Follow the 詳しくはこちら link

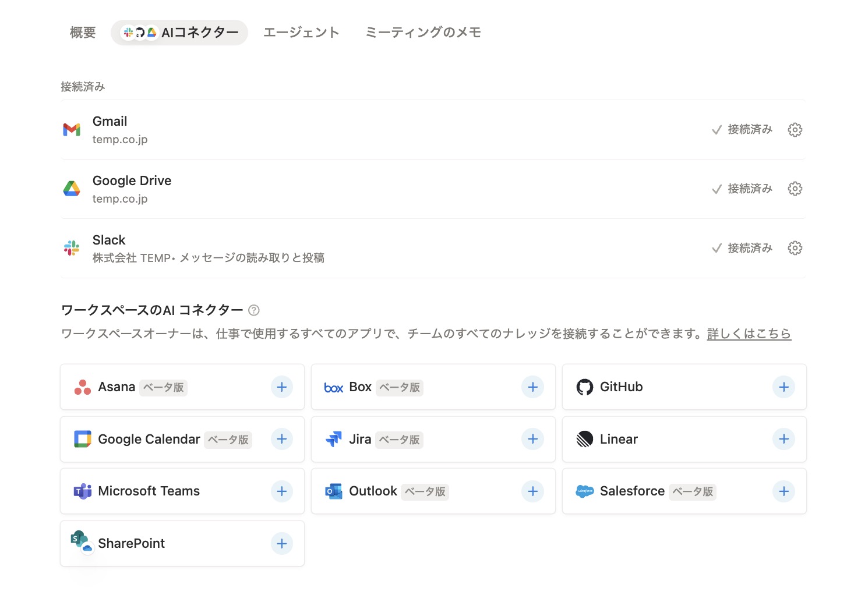(x=749, y=334)
